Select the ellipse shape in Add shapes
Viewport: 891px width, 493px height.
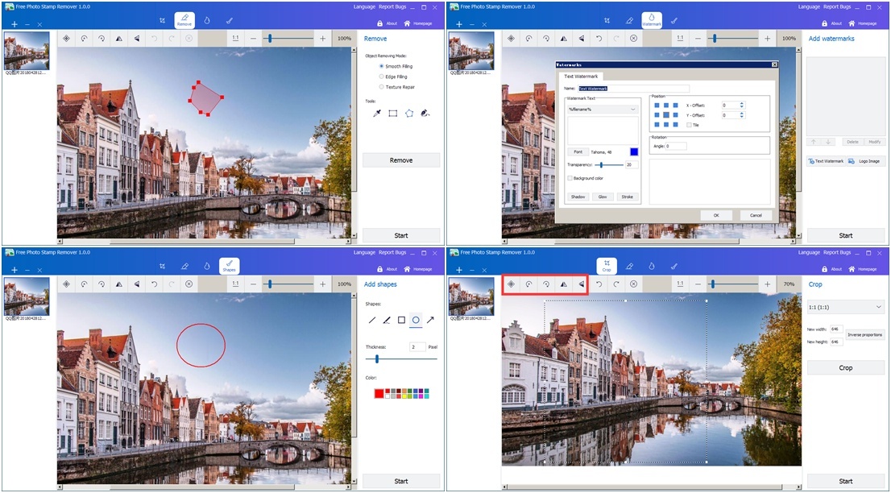click(x=416, y=320)
